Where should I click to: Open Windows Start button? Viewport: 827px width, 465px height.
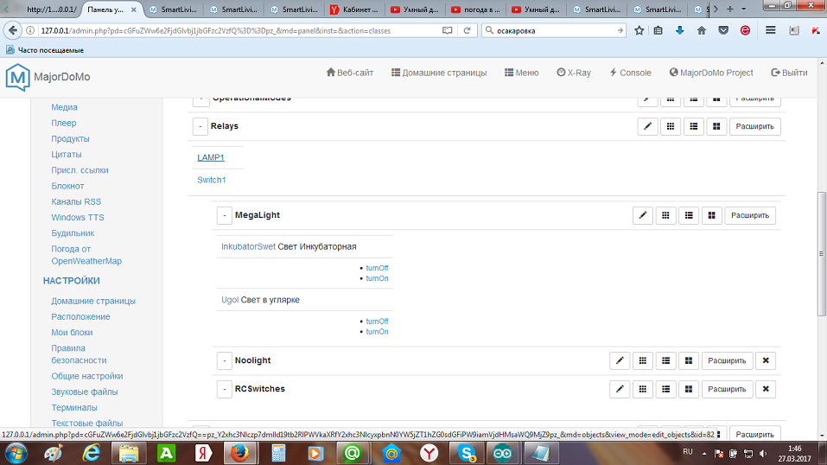[x=16, y=454]
